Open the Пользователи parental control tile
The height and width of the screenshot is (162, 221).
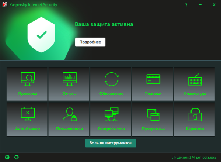point(69,119)
